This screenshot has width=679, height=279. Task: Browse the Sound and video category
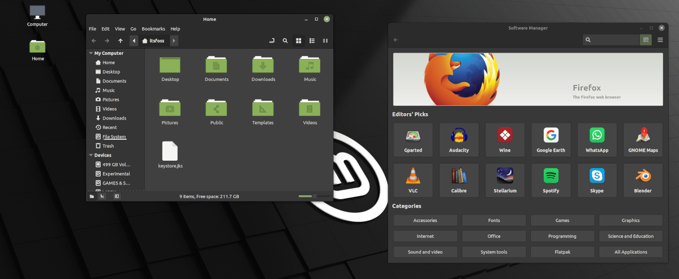point(425,252)
